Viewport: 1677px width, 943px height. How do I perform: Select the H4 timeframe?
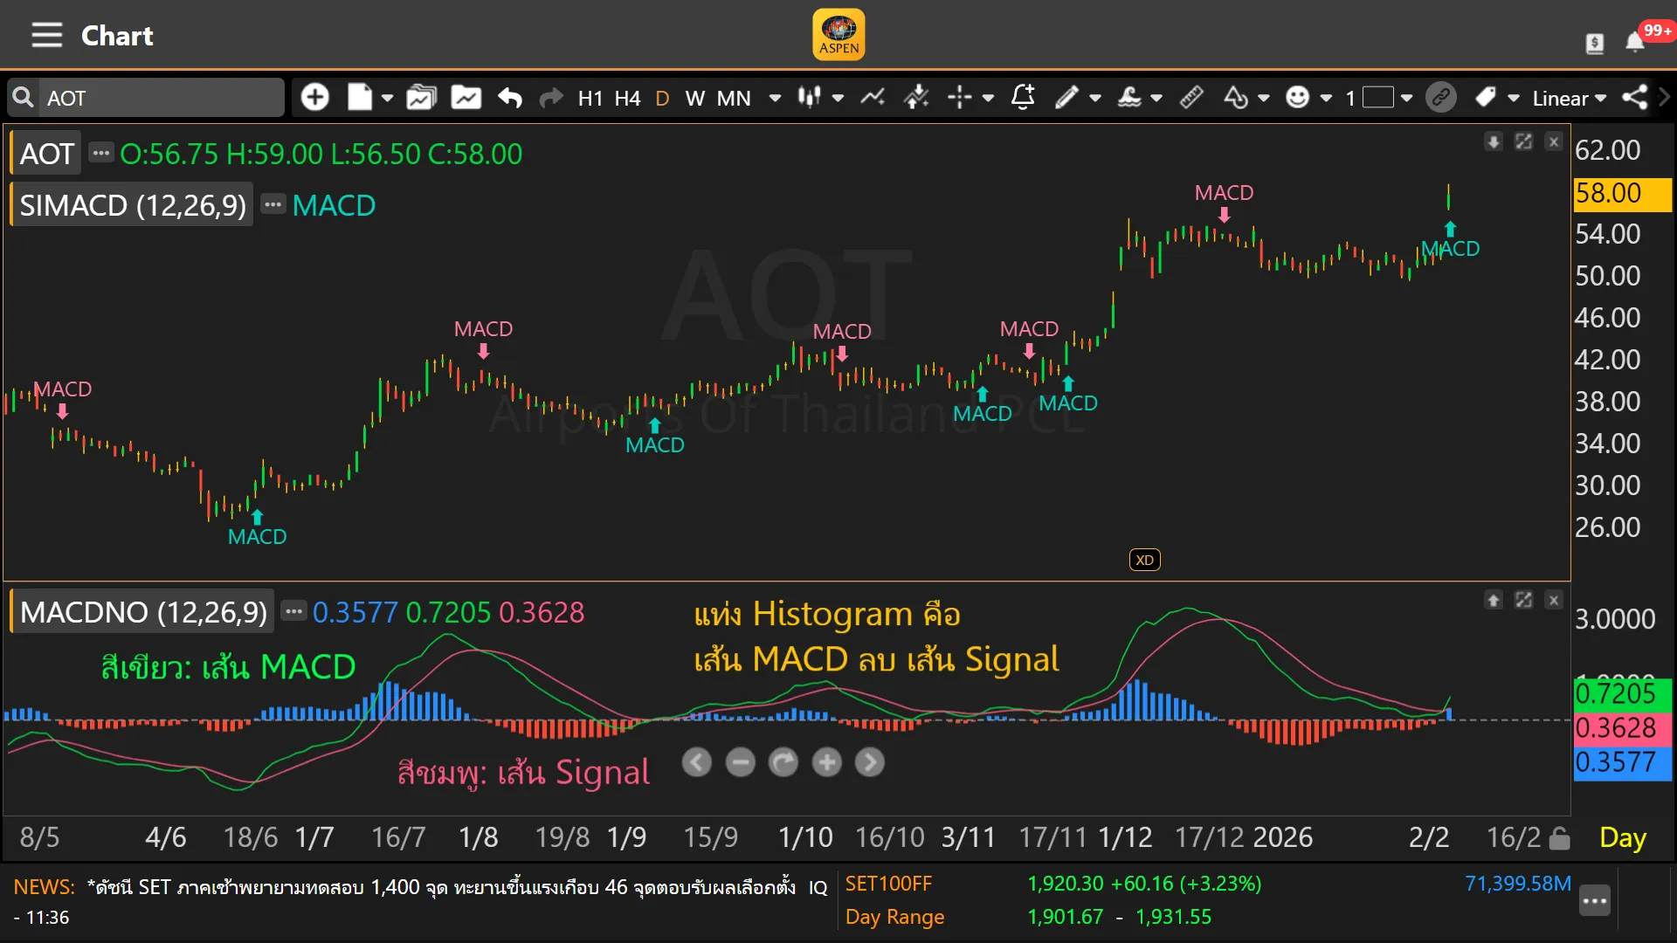[627, 98]
